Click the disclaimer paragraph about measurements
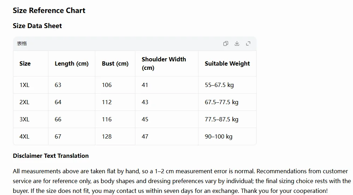 click(x=182, y=181)
